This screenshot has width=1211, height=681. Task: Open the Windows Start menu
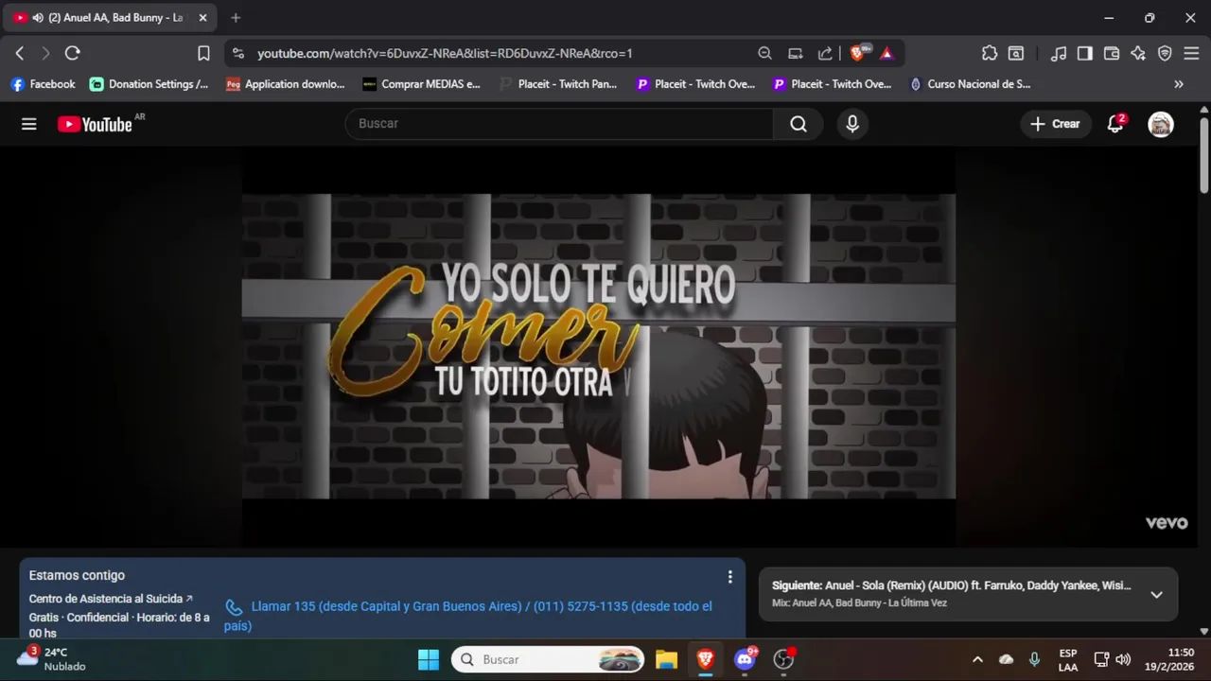coord(429,659)
